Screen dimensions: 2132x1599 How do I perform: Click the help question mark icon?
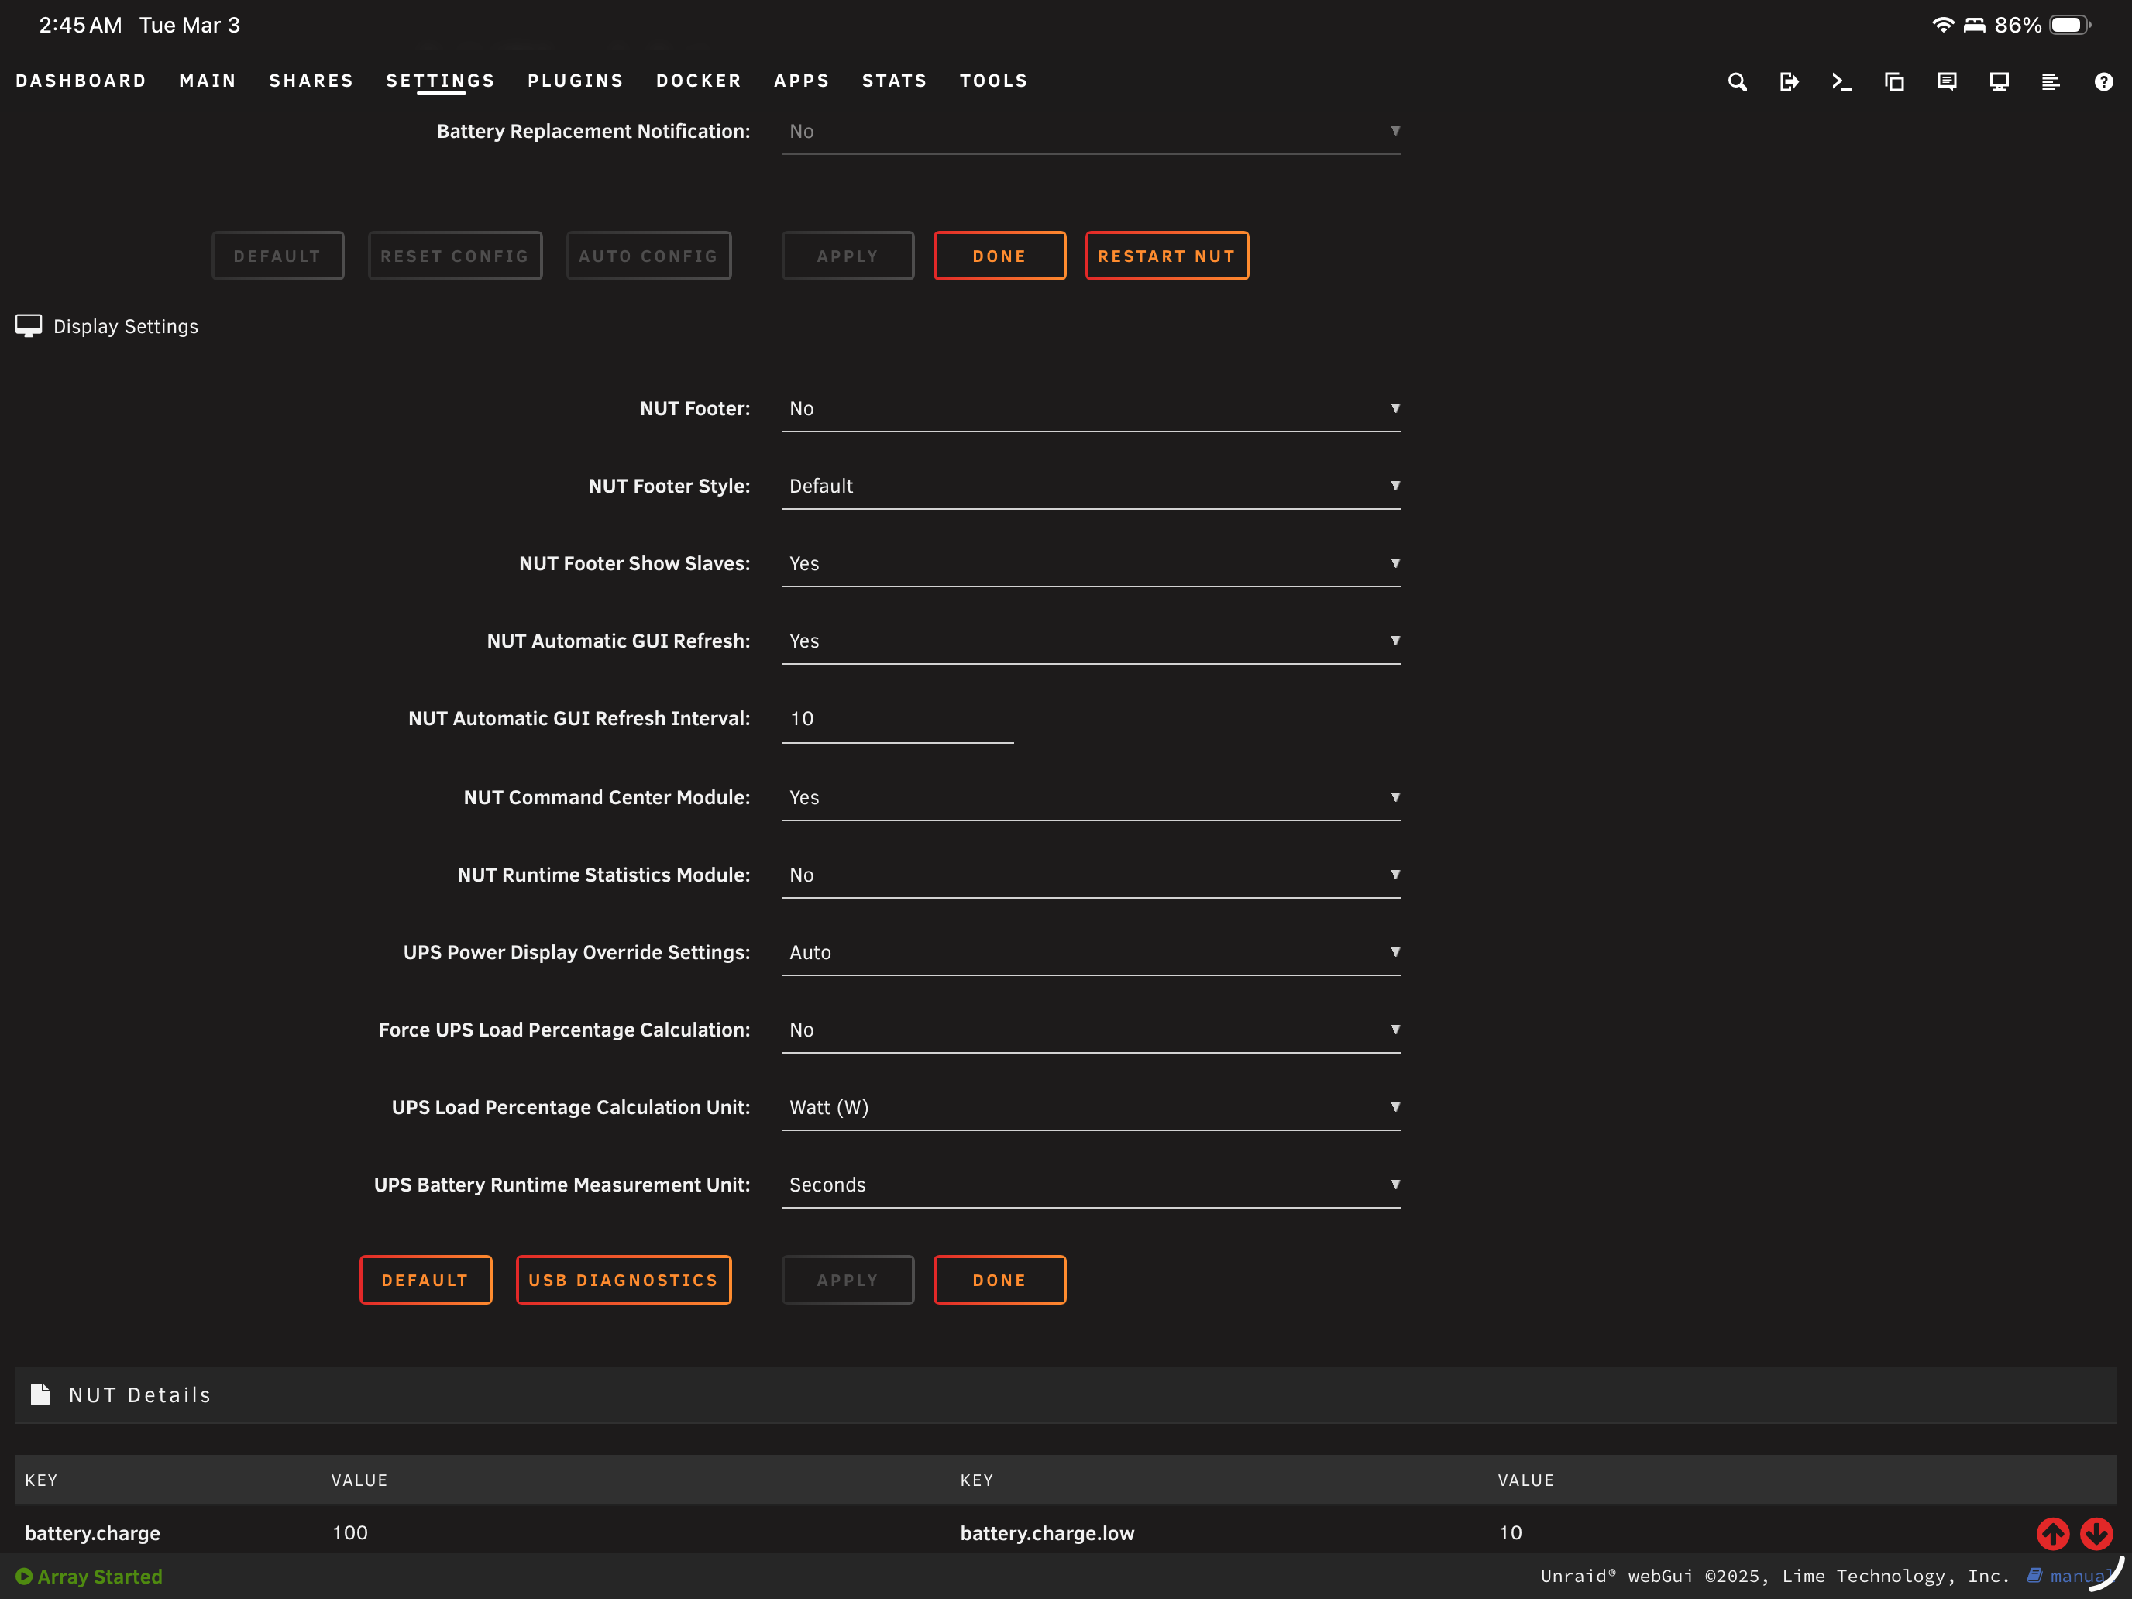click(x=2103, y=82)
